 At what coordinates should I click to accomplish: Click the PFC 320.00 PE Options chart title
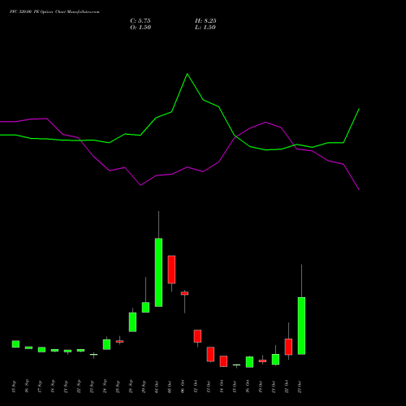coord(54,12)
